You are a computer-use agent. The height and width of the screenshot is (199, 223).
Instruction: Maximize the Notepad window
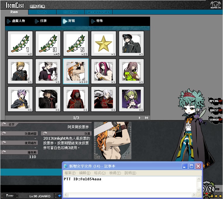[191, 166]
